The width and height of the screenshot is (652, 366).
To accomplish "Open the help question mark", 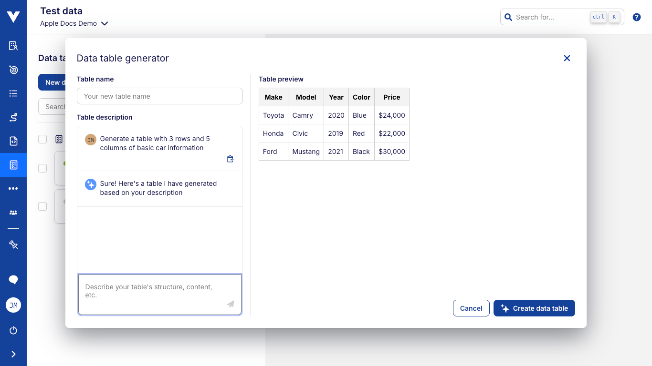I will pyautogui.click(x=636, y=17).
